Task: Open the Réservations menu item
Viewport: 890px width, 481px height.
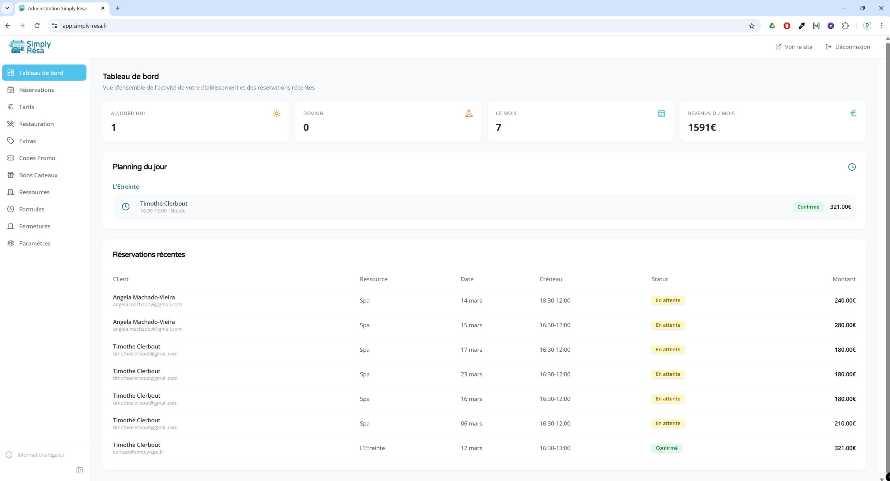Action: (36, 90)
